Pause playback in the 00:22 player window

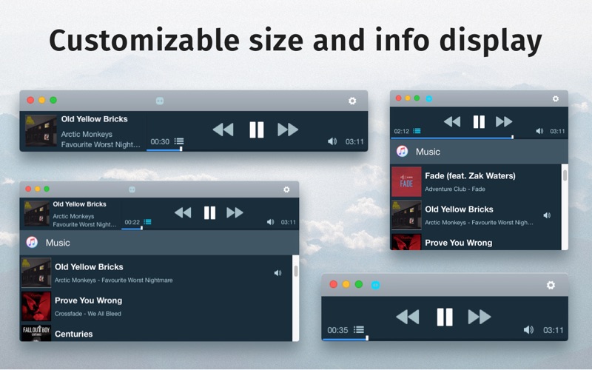(x=209, y=212)
